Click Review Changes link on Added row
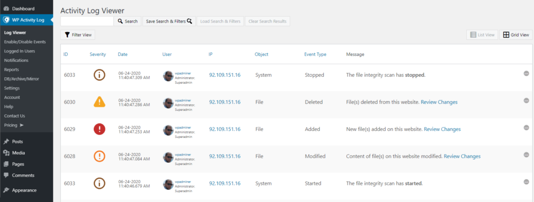This screenshot has height=202, width=534. (442, 129)
